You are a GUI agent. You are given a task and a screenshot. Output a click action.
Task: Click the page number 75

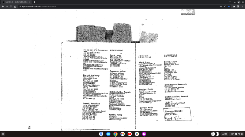pos(29,127)
